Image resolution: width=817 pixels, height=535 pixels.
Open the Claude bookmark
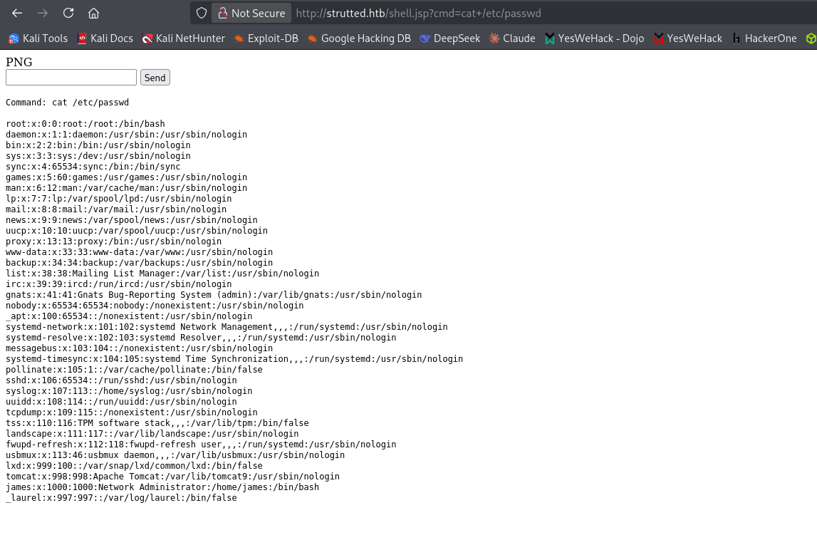[x=512, y=38]
